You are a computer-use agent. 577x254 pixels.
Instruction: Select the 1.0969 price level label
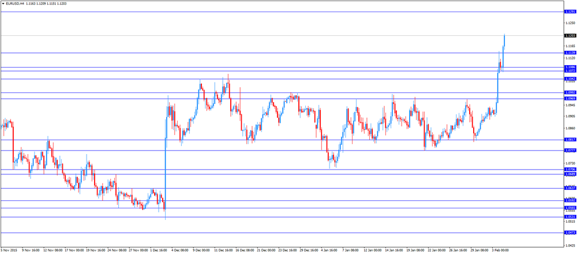tap(570, 98)
